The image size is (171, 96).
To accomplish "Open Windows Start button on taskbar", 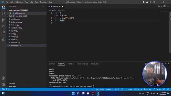I will (73, 93).
